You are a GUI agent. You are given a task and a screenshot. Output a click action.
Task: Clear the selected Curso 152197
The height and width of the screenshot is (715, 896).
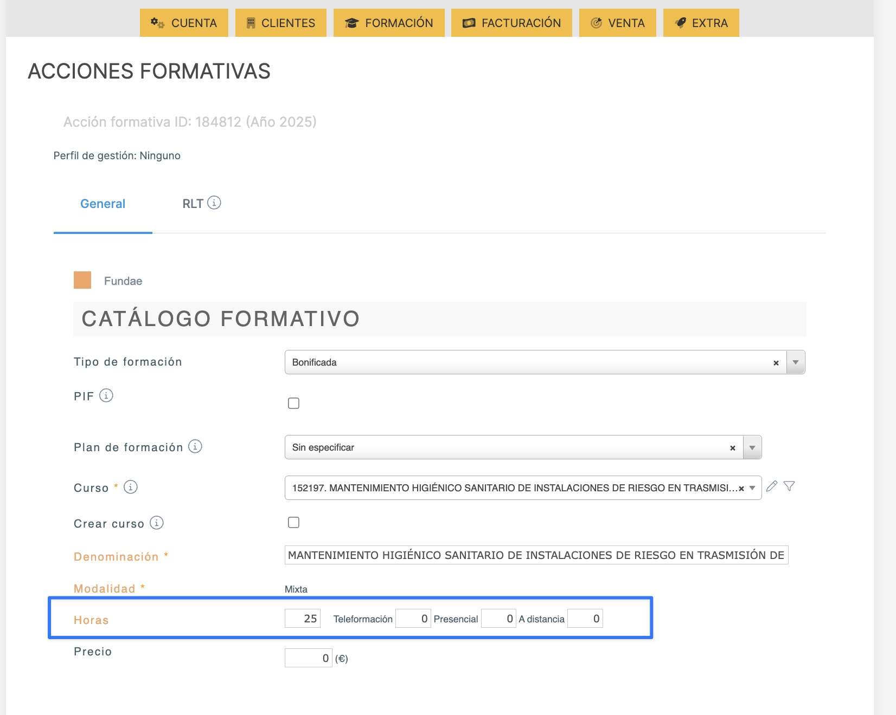pos(741,489)
